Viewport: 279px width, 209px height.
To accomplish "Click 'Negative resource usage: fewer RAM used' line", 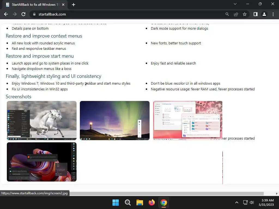I will 203,89.
